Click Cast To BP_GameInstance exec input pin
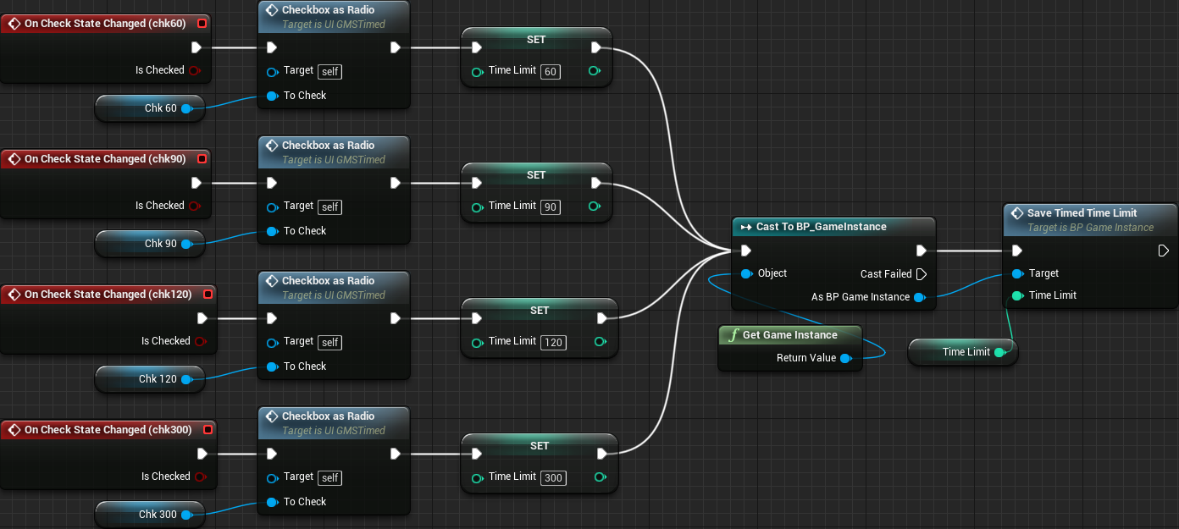This screenshot has height=529, width=1179. point(745,251)
